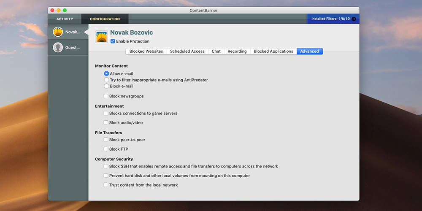This screenshot has height=211, width=422.
Task: Check Block audio/video option
Action: click(x=106, y=122)
